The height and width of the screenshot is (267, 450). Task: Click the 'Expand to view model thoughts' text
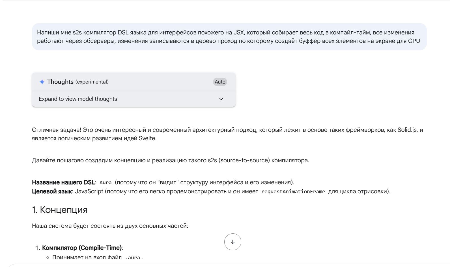78,99
